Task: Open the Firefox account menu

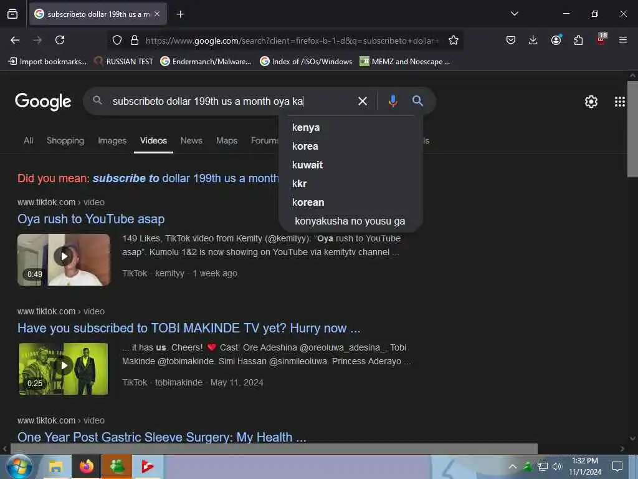Action: point(556,40)
